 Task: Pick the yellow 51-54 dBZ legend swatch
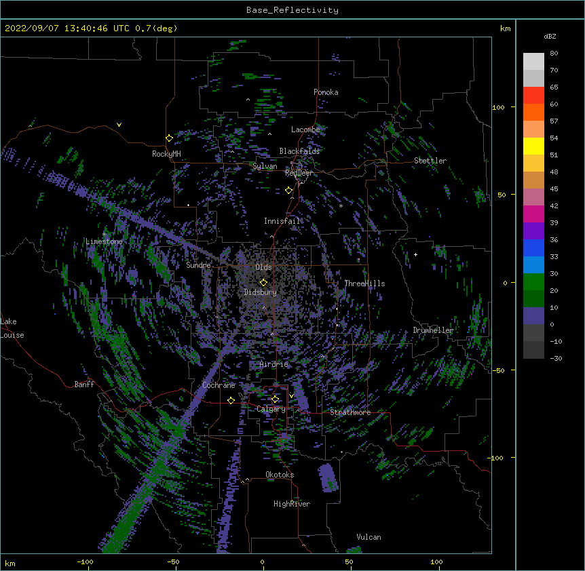(533, 146)
